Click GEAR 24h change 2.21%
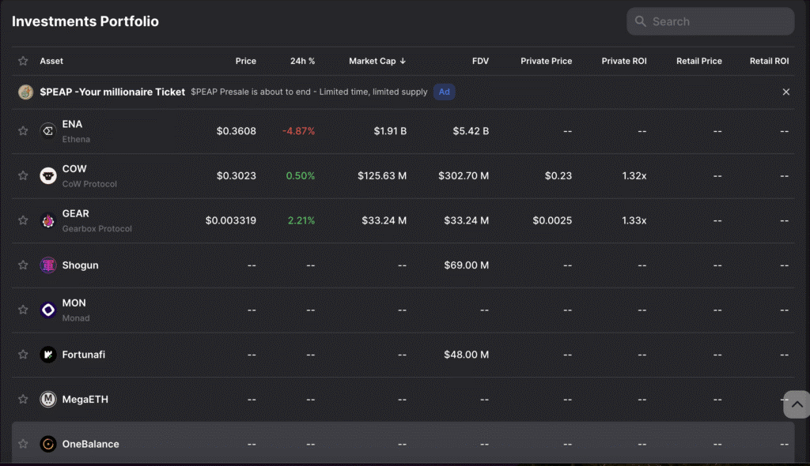 coord(301,220)
